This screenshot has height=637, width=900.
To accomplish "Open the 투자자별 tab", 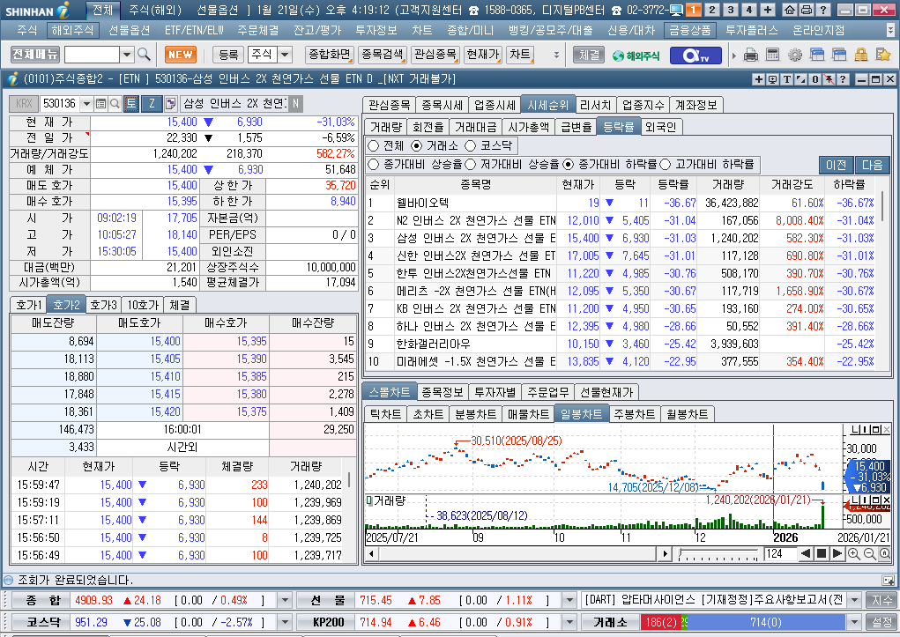I will coord(495,393).
